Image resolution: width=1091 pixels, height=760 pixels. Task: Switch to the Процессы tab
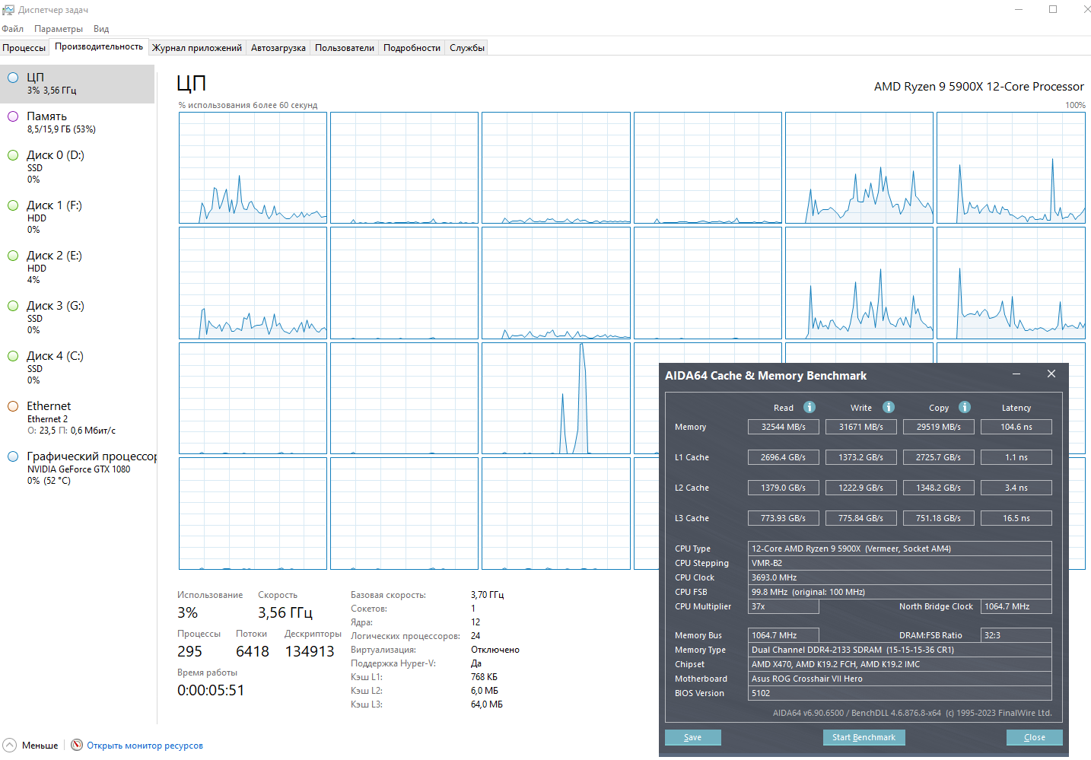tap(24, 48)
